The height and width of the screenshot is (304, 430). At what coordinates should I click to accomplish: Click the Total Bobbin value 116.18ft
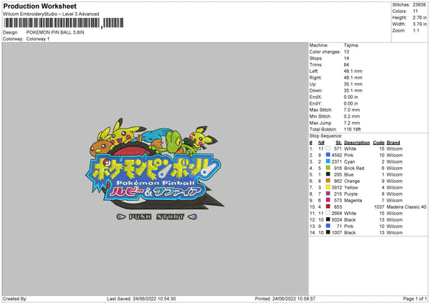tap(353, 129)
